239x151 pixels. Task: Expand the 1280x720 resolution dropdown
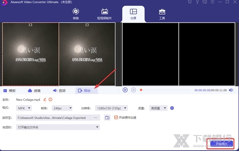click(112, 108)
